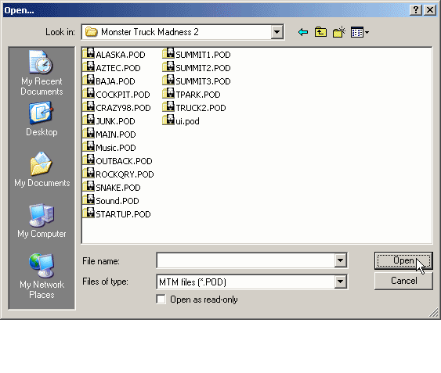Image resolution: width=441 pixels, height=373 pixels.
Task: Open My Recent Documents shortcut
Action: pyautogui.click(x=42, y=73)
